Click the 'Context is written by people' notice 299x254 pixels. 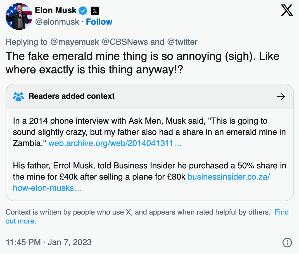coord(138,212)
